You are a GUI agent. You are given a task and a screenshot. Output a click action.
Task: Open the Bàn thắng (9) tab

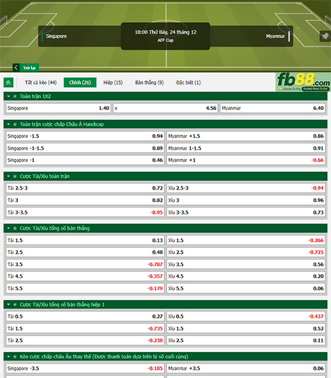(149, 82)
